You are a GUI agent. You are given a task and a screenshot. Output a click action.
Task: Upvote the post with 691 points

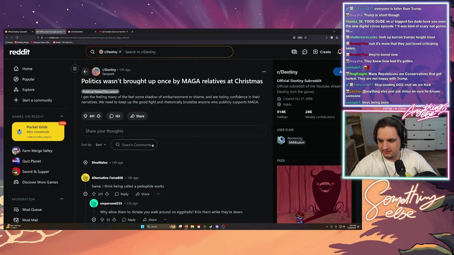(x=85, y=116)
